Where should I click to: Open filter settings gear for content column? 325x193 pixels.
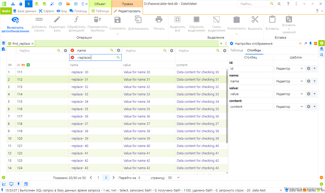[225, 51]
